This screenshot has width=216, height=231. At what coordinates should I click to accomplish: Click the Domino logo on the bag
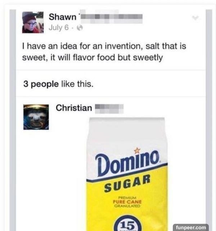tap(128, 163)
